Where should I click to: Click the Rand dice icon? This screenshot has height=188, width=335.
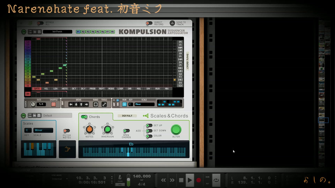96,104
